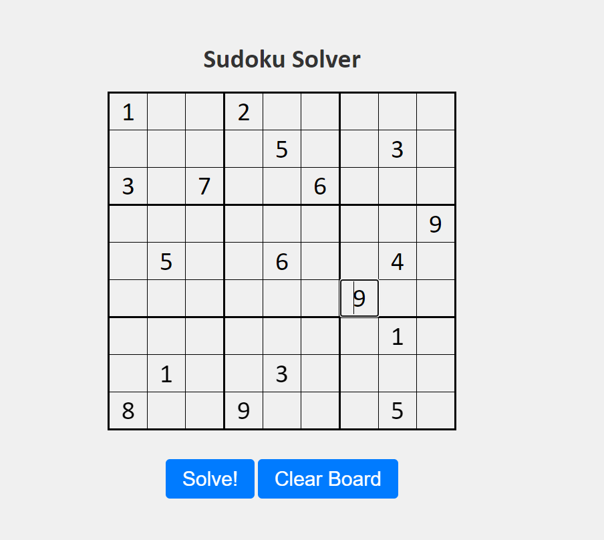Click the empty cell in the exact grid center
Viewport: 604px width, 540px height.
pyautogui.click(x=282, y=261)
